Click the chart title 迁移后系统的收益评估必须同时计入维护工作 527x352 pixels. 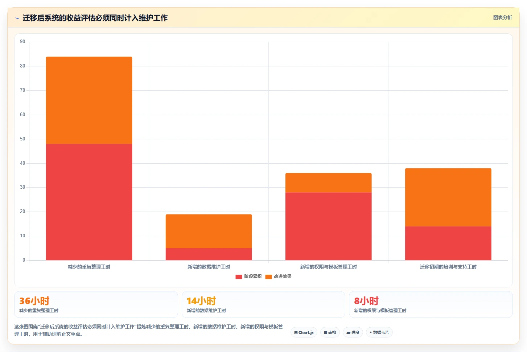tap(95, 18)
